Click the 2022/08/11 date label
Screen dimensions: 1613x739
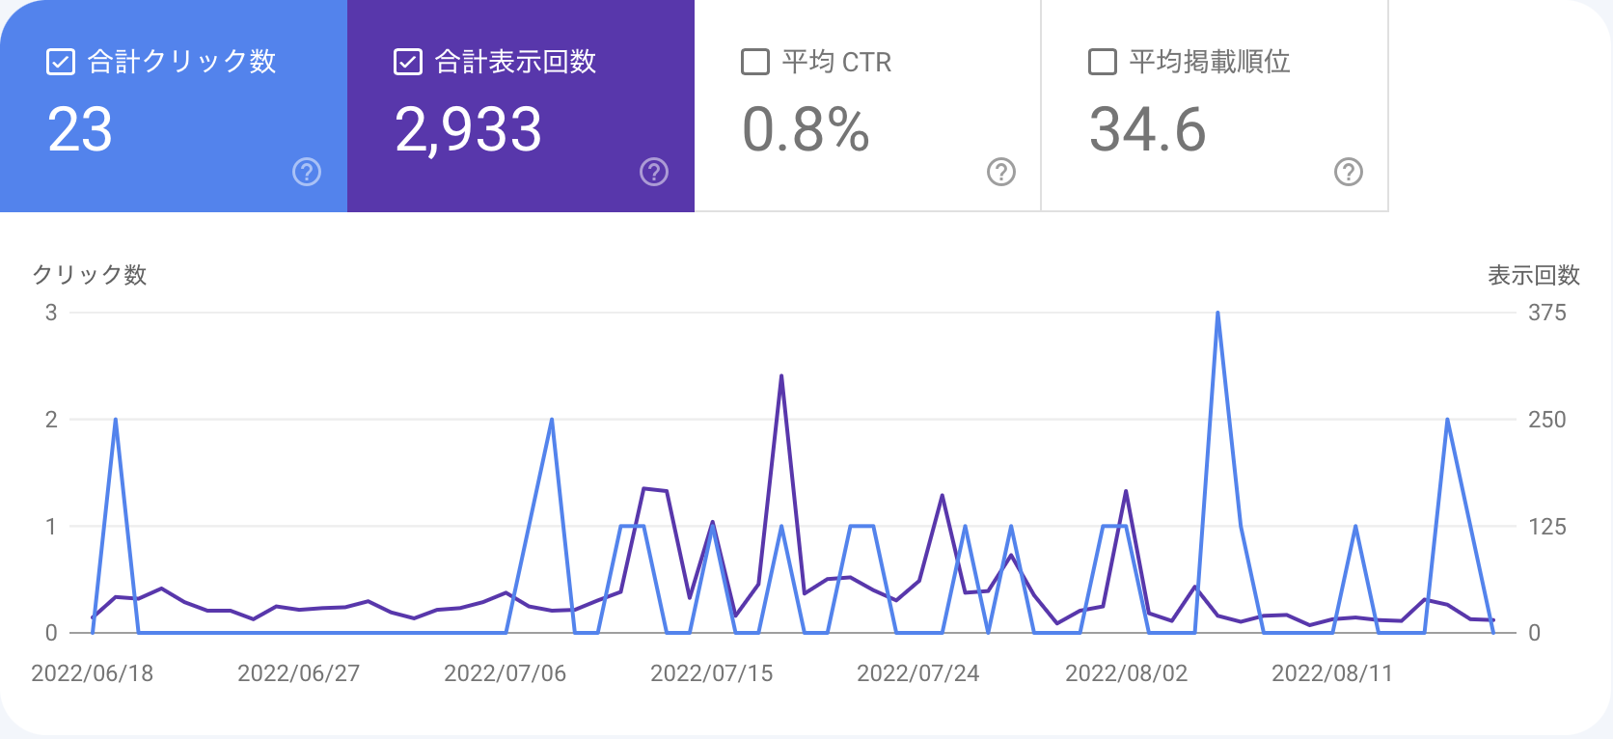click(x=1332, y=673)
